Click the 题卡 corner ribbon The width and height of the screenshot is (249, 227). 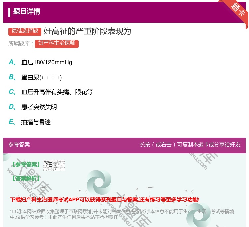(238, 10)
